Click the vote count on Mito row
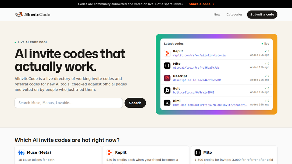The image size is (292, 164). [267, 63]
